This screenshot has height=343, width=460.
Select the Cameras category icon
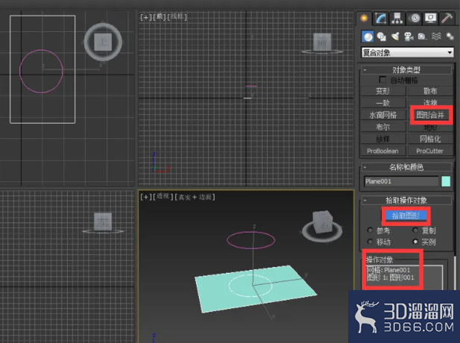pyautogui.click(x=409, y=37)
